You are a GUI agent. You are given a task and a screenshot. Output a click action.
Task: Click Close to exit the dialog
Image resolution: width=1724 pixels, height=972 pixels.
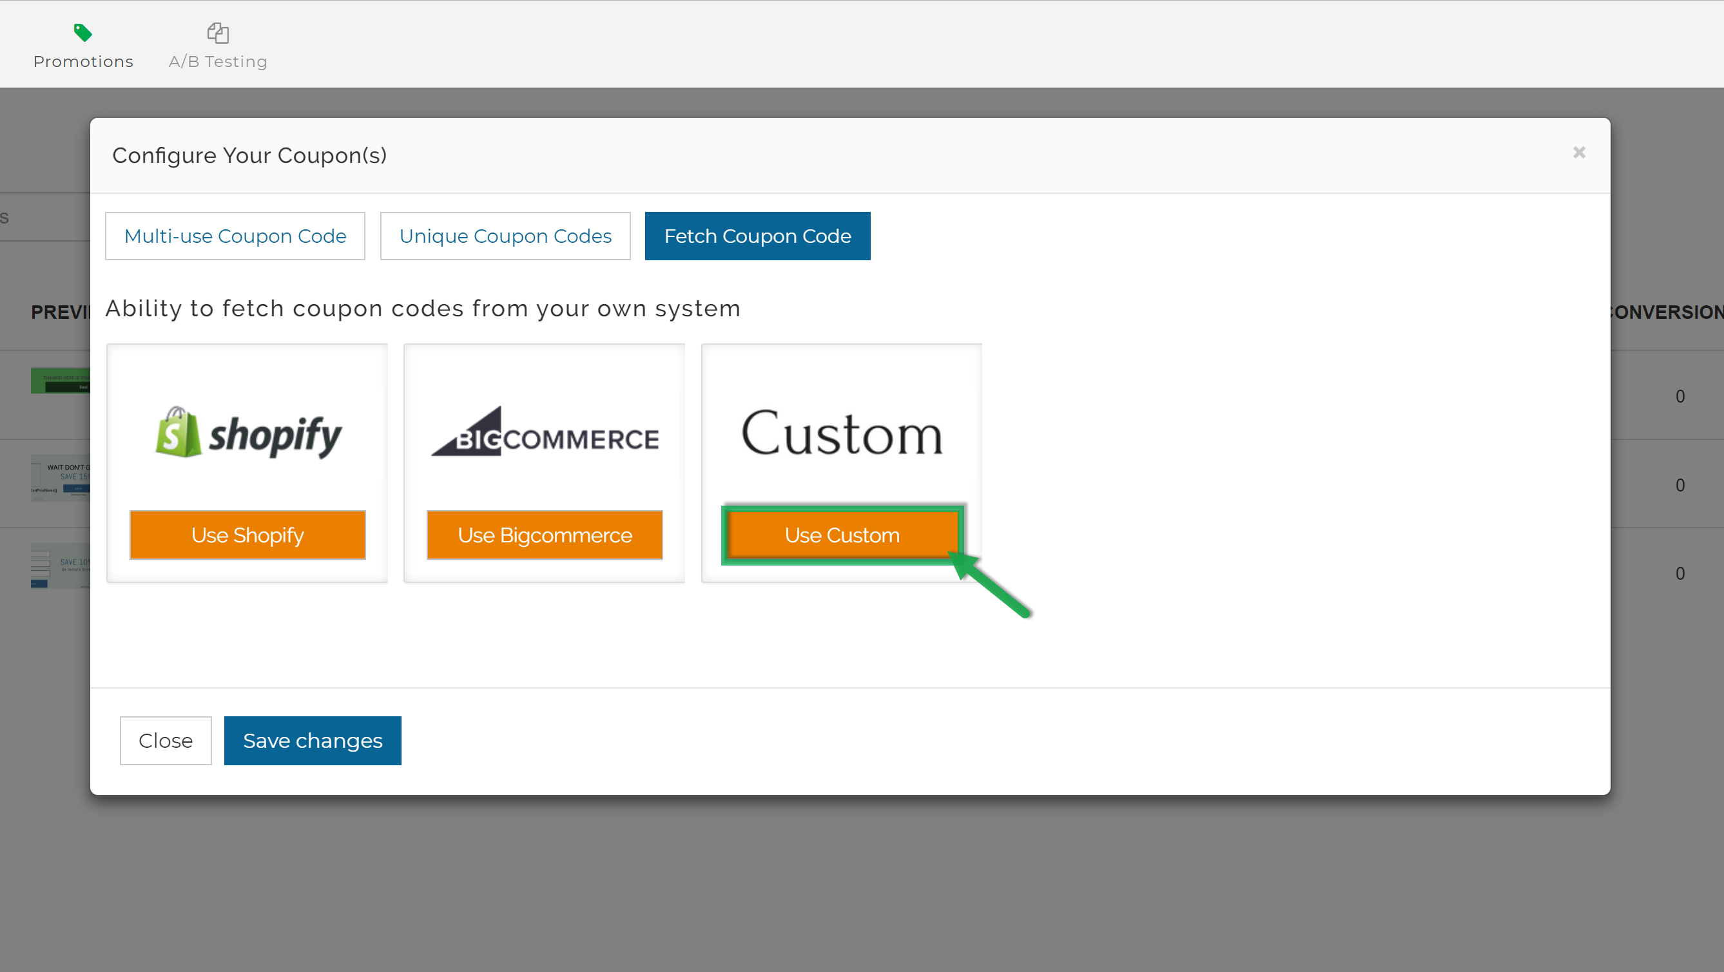click(165, 741)
